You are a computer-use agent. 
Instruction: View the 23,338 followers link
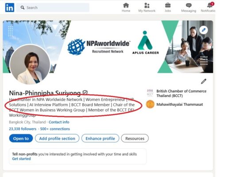[x=23, y=129]
